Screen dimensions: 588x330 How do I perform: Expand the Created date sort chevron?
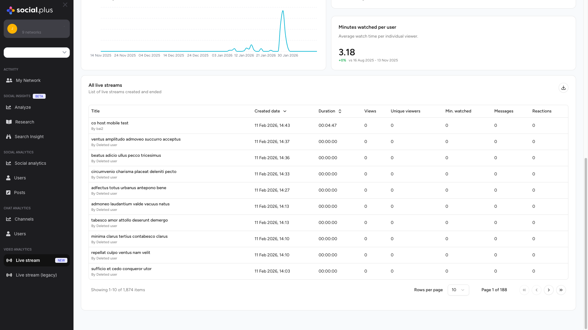285,111
